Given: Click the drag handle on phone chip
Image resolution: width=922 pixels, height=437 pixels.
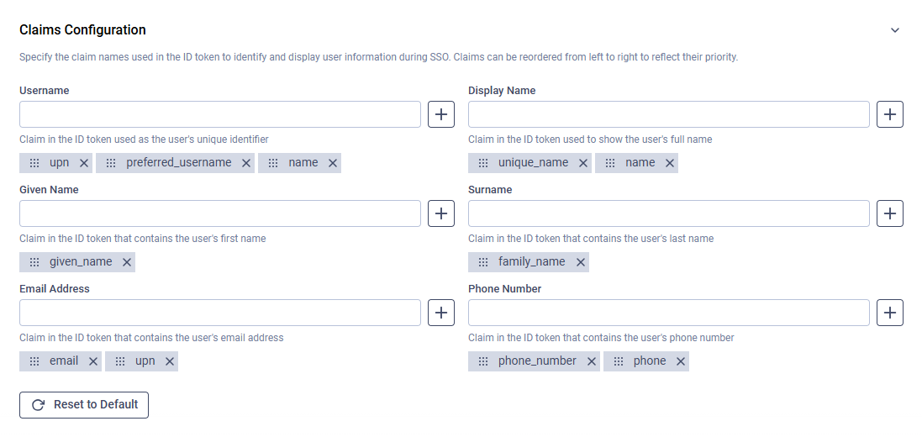Looking at the screenshot, I should pos(619,361).
